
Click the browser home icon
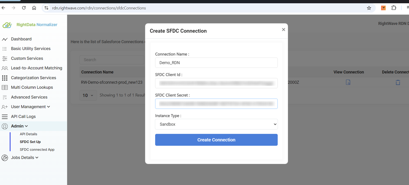[x=34, y=8]
